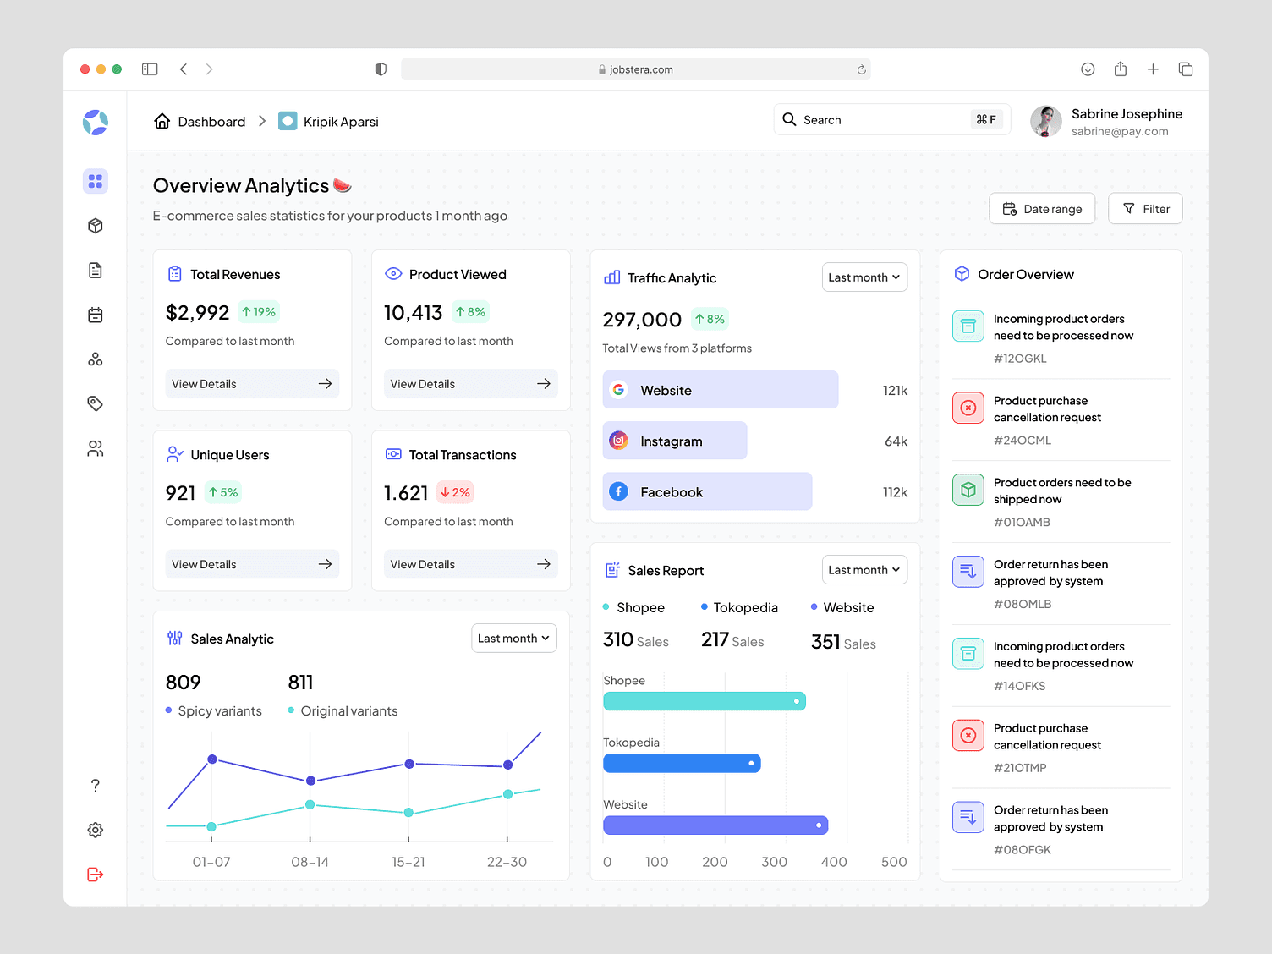
Task: Open the settings gear in sidebar
Action: pyautogui.click(x=96, y=831)
